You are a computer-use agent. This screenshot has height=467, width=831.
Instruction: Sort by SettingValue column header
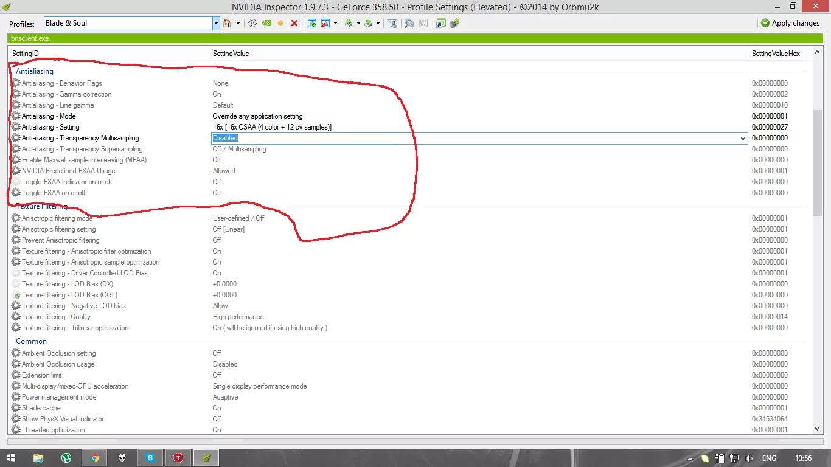[479, 54]
